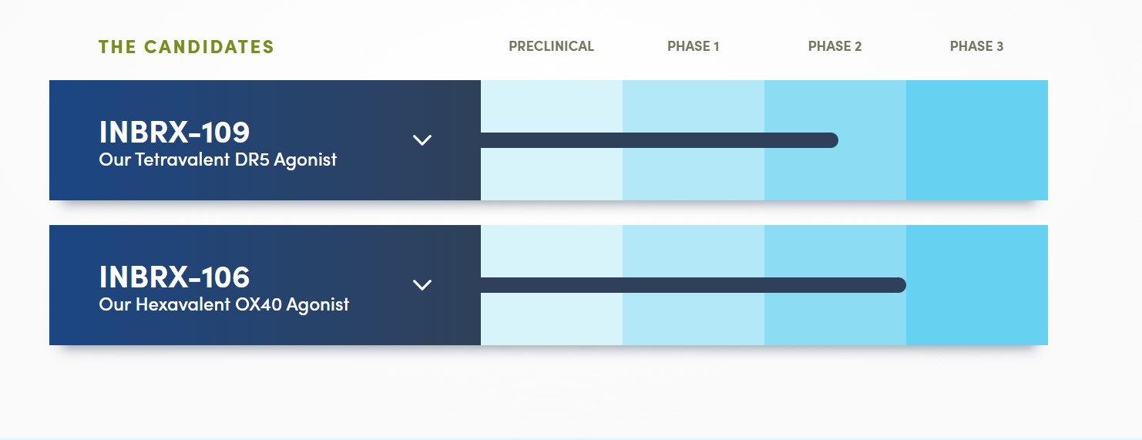Expand the INBRX-106 chevron arrow
Viewport: 1142px width, 440px height.
422,284
